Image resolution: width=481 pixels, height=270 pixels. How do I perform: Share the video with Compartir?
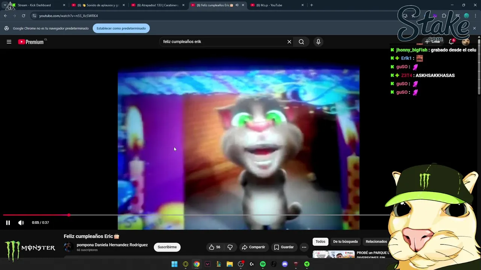pyautogui.click(x=254, y=247)
